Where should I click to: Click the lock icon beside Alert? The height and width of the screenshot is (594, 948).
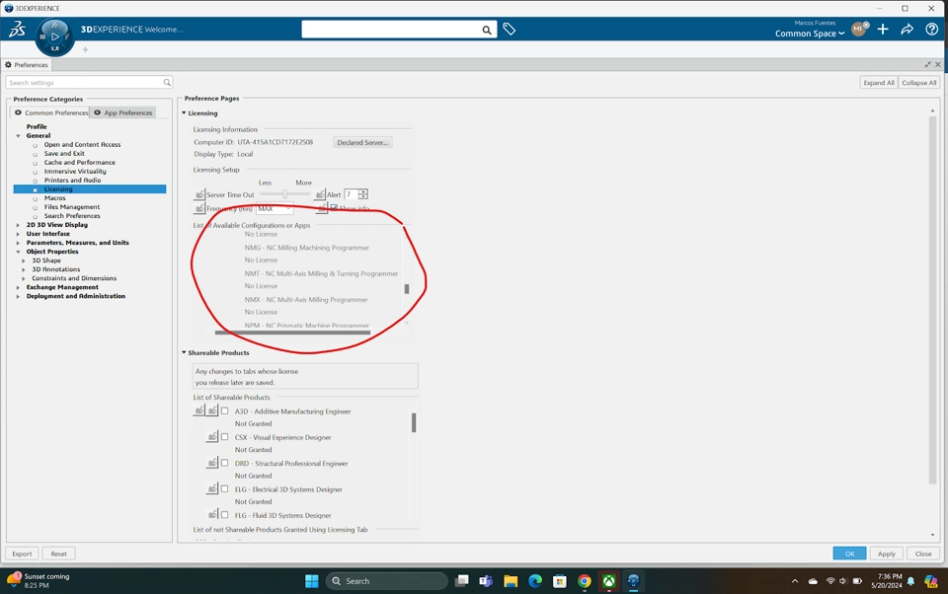(x=319, y=194)
